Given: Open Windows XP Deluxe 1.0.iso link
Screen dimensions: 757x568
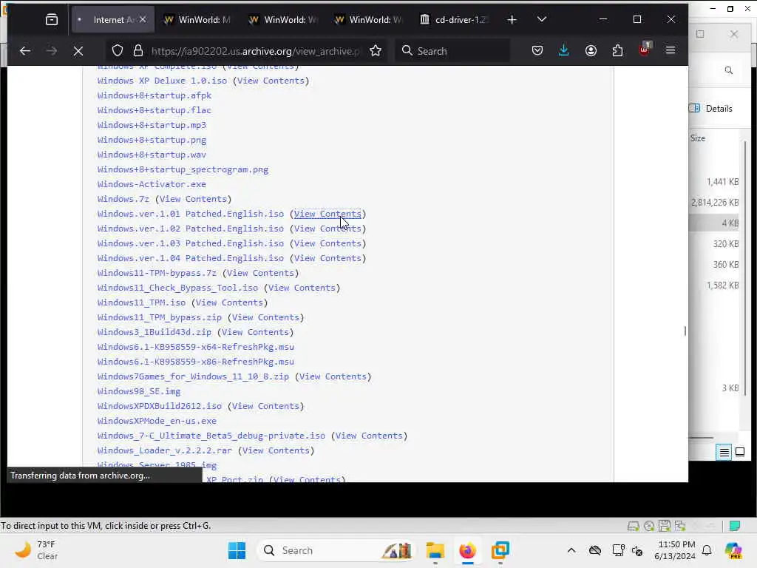Looking at the screenshot, I should click(162, 81).
